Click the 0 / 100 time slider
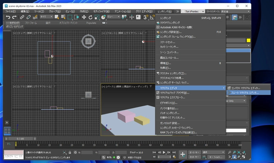The width and height of the screenshot is (274, 163). pos(21,139)
